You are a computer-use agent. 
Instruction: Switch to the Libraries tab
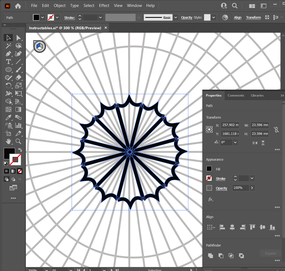[x=257, y=95]
